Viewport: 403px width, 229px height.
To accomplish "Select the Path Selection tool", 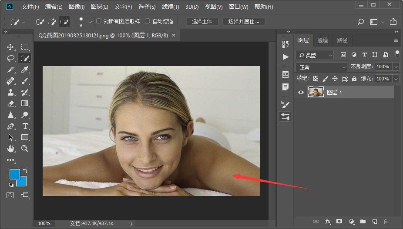I will (10, 137).
